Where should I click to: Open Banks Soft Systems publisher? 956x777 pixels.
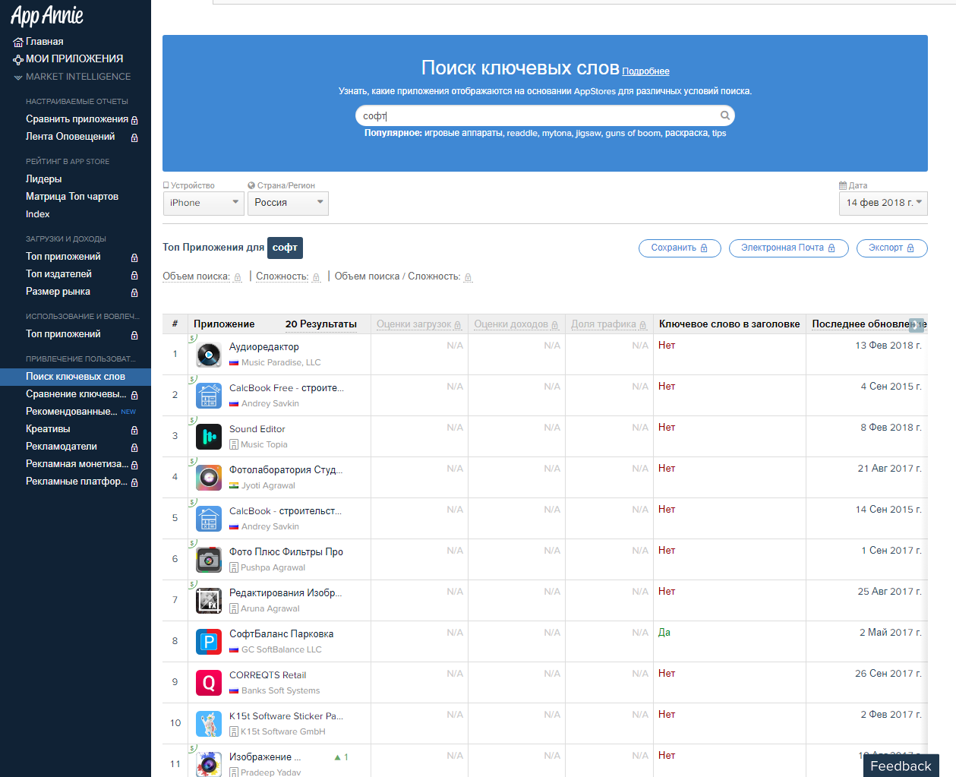(280, 691)
